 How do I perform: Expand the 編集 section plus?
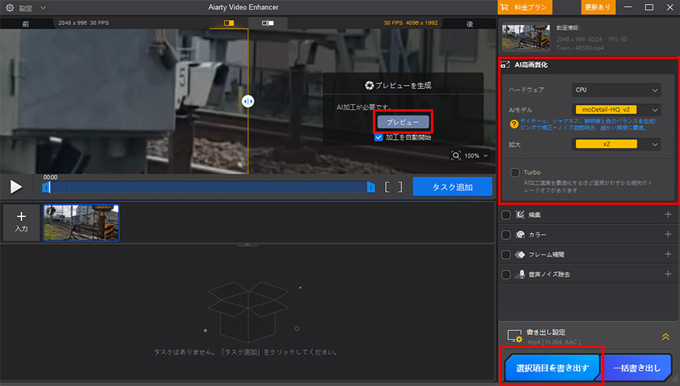tap(668, 214)
